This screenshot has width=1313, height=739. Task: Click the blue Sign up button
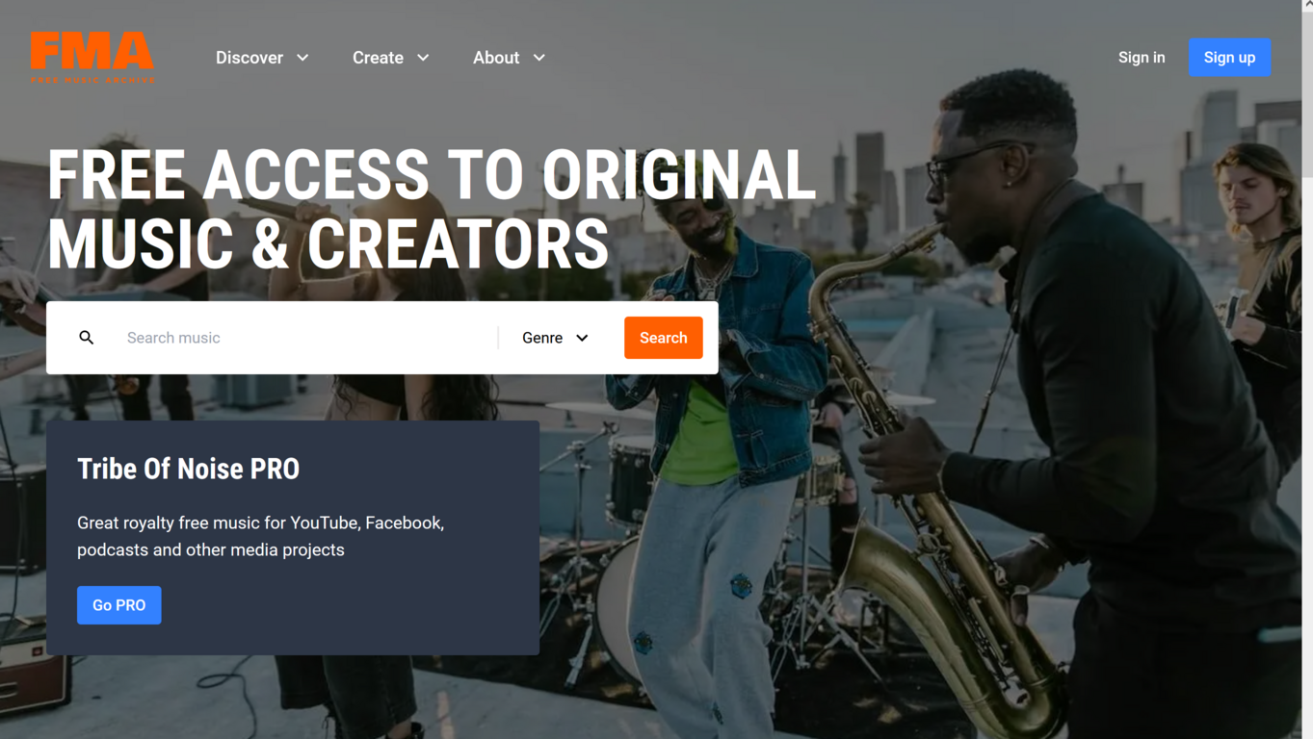(1229, 58)
